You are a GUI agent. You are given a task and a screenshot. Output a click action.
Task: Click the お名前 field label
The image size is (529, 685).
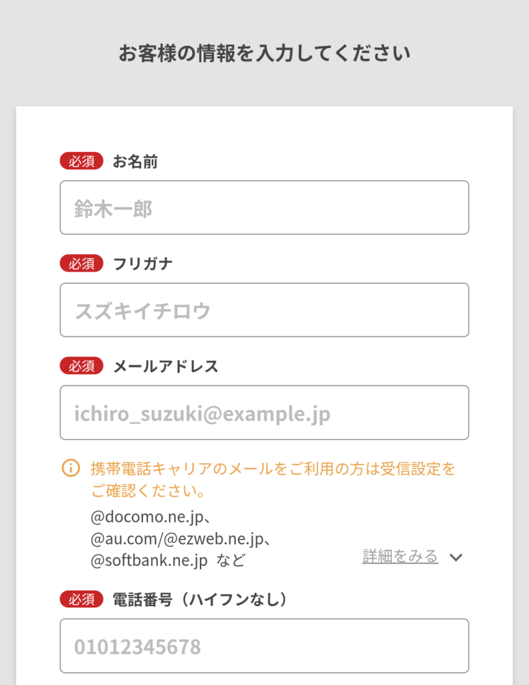click(135, 161)
